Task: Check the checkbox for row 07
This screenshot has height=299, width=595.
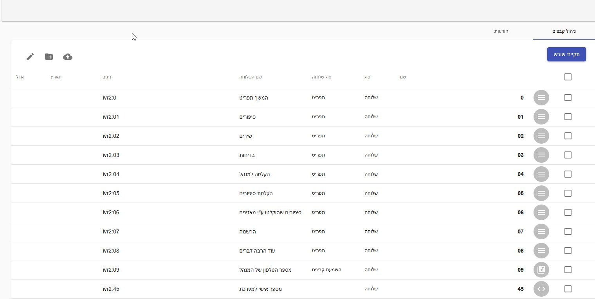Action: (x=568, y=231)
